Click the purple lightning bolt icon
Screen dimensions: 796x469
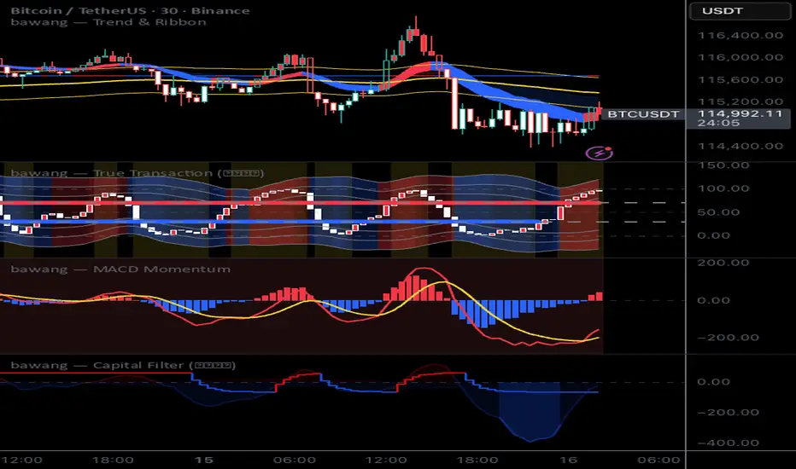tap(599, 152)
